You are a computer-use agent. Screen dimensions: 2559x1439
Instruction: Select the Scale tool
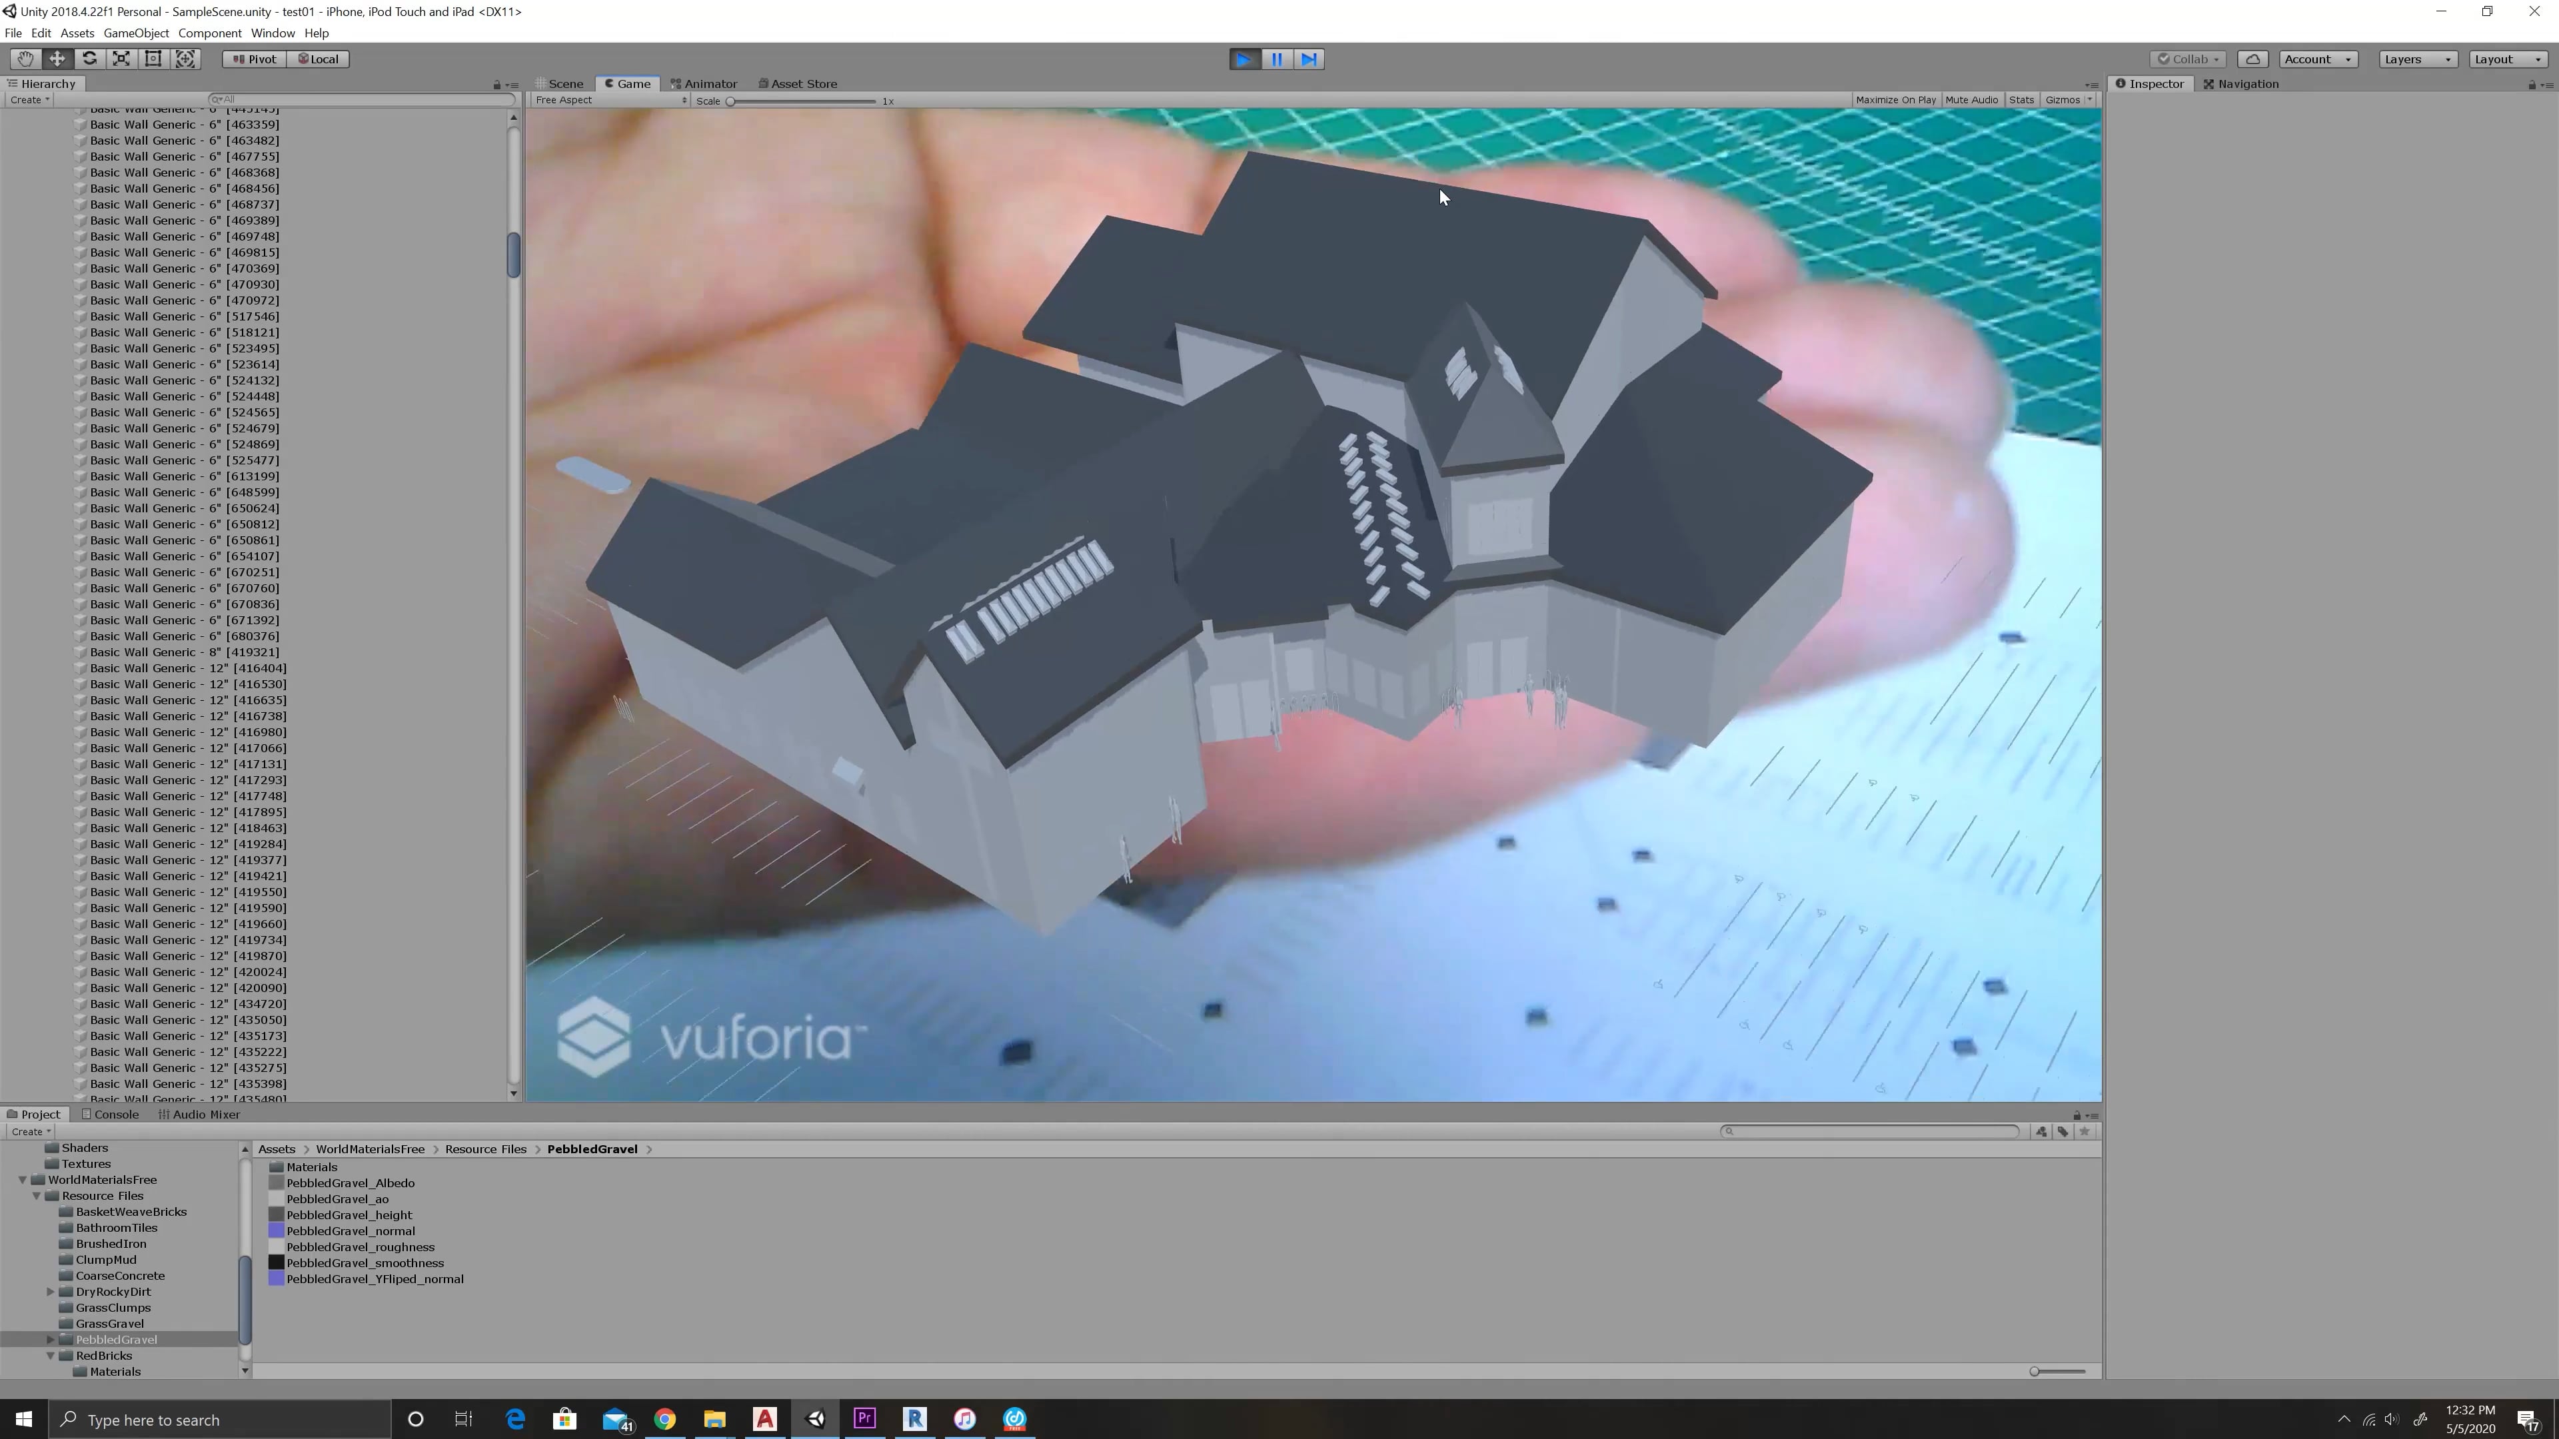120,59
